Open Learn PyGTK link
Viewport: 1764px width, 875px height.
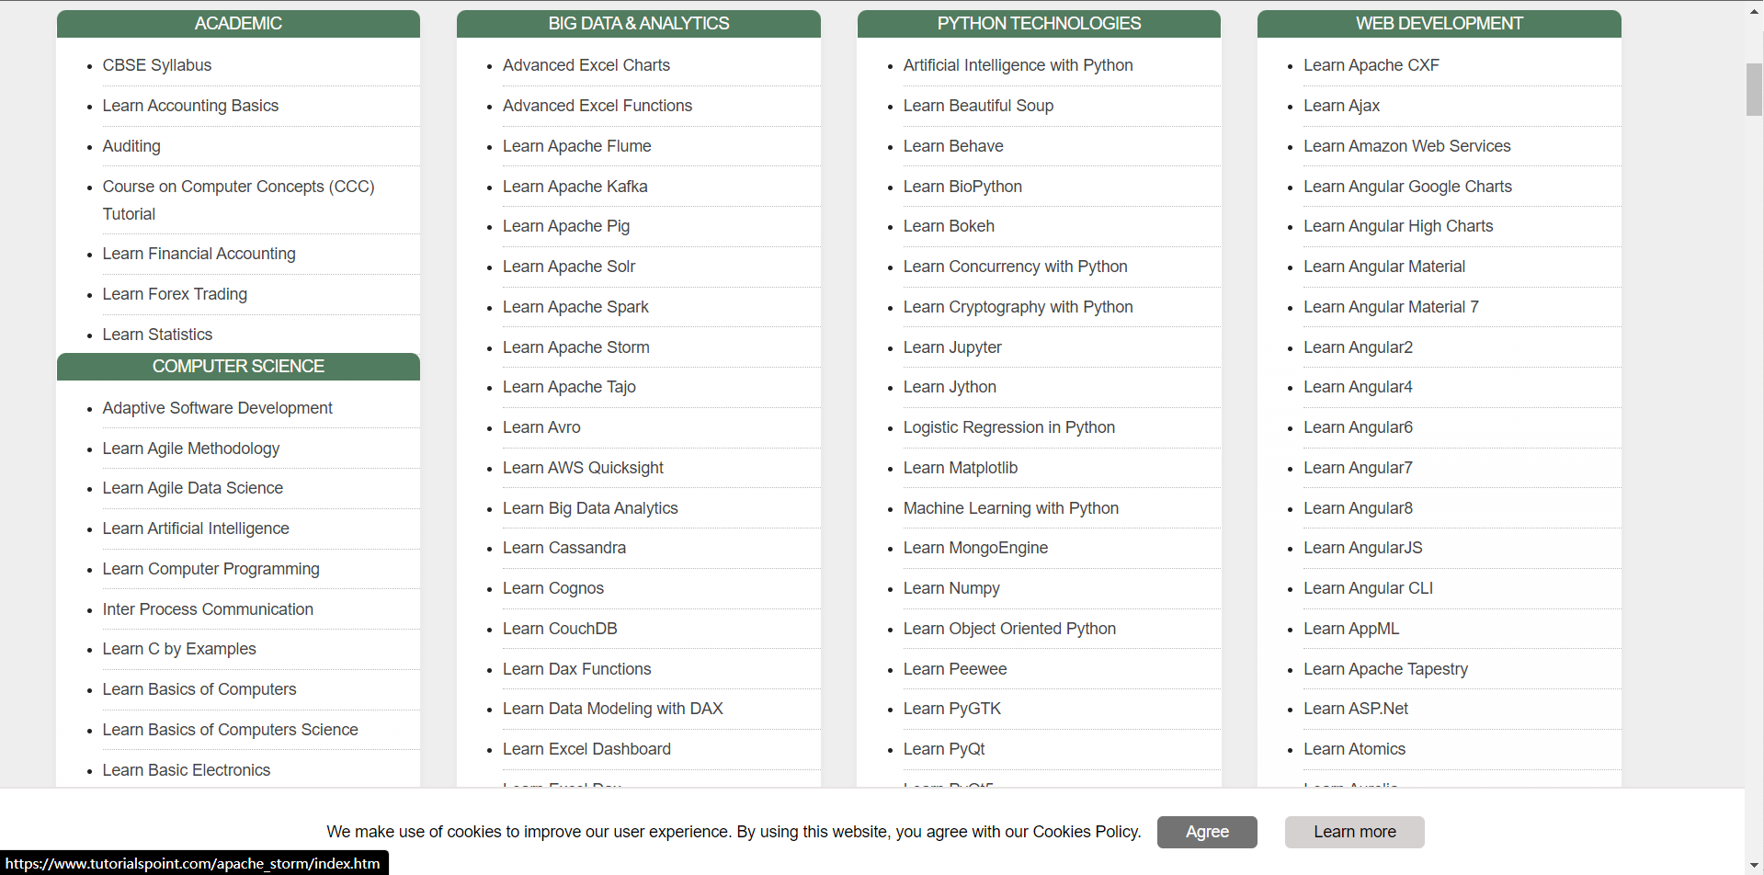pyautogui.click(x=952, y=709)
